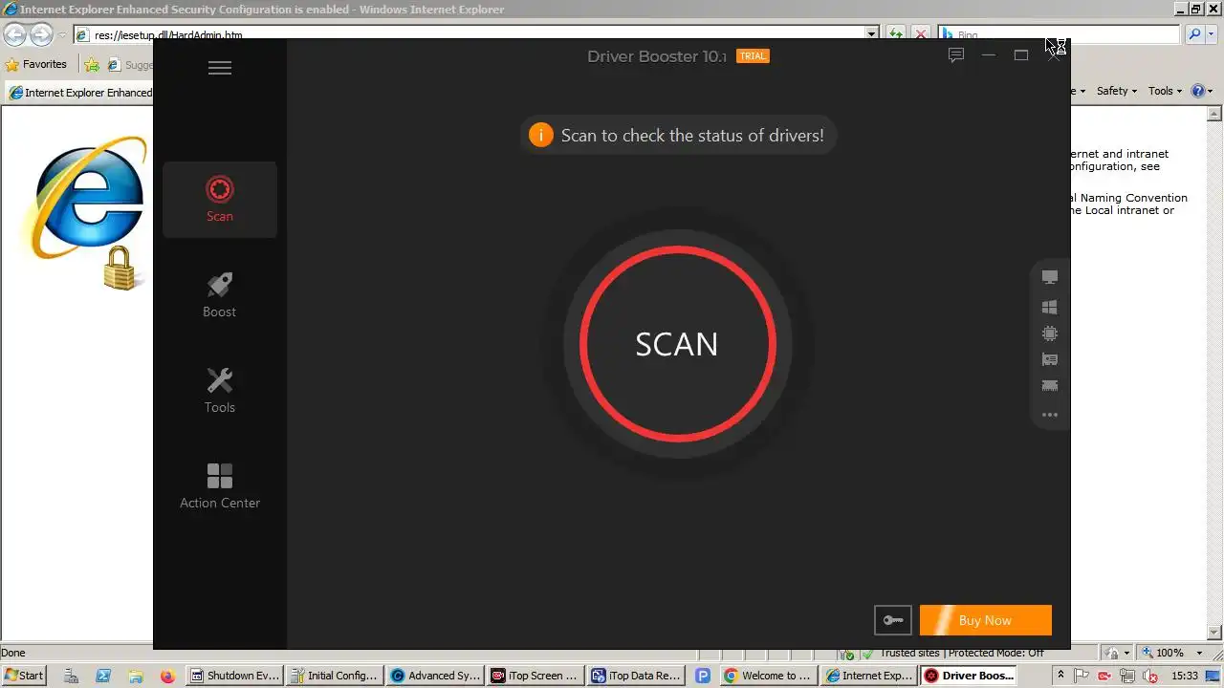The image size is (1224, 688).
Task: Maximize the Driver Booster window
Action: (x=1021, y=55)
